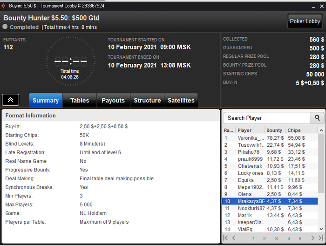Click the Bounty Prize Pool 280 $ value
This screenshot has height=246, width=326.
[x=317, y=66]
